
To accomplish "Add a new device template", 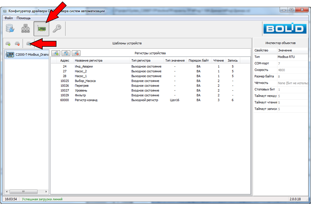I will [x=8, y=44].
